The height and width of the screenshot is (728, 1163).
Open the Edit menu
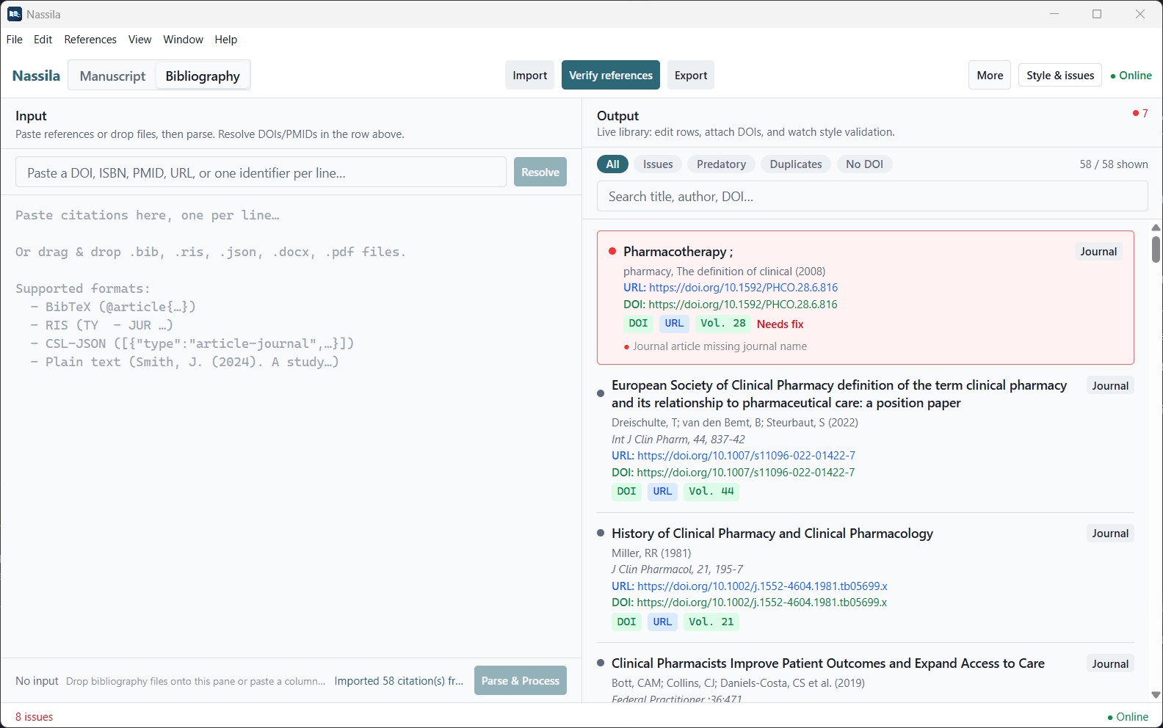(x=43, y=40)
